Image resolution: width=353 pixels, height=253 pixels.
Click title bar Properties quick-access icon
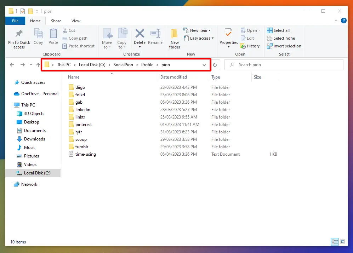[23, 11]
